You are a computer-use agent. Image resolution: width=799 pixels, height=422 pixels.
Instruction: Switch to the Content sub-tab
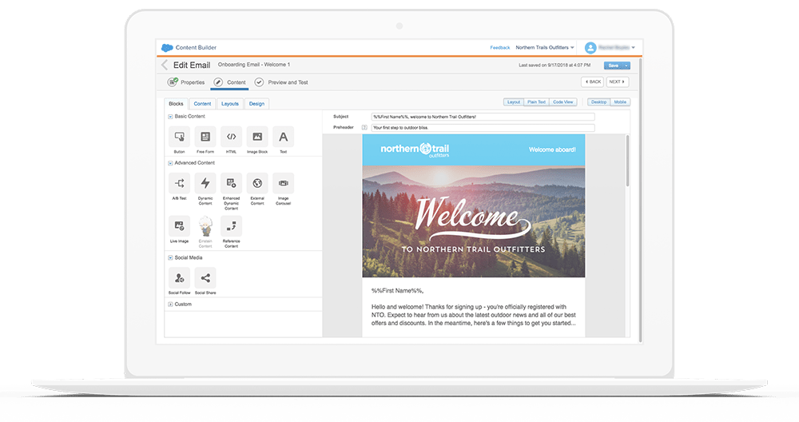pyautogui.click(x=202, y=103)
